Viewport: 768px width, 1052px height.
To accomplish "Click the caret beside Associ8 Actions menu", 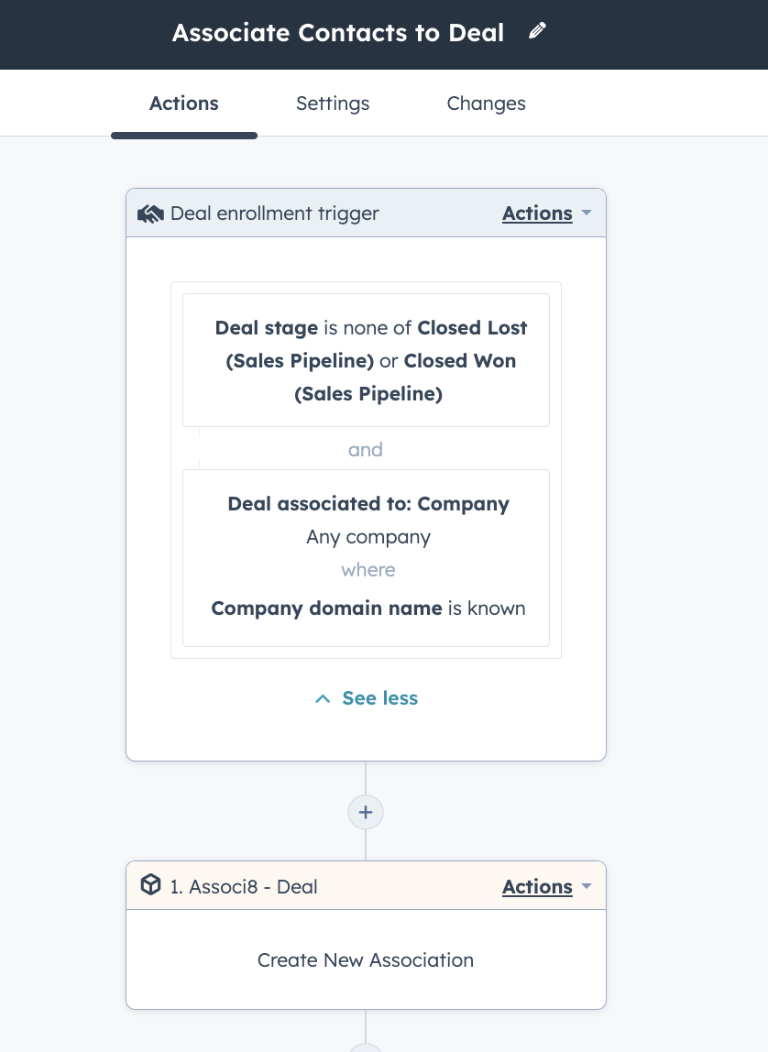I will coord(586,886).
